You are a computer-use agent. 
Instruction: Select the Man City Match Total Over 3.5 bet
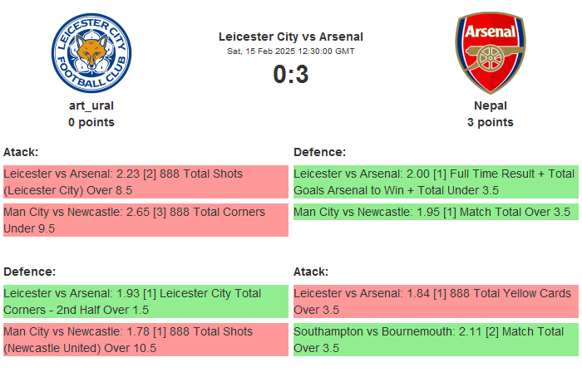[x=436, y=212]
